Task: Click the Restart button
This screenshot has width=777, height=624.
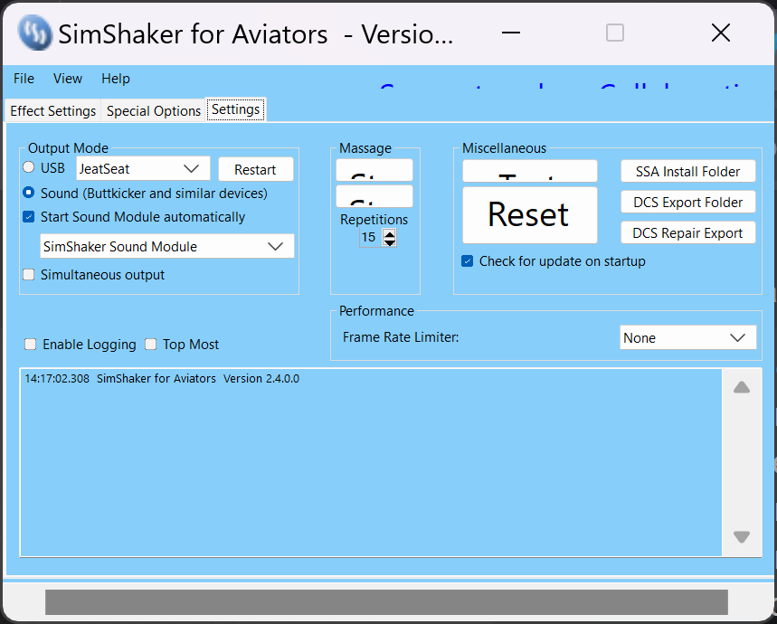Action: click(255, 169)
